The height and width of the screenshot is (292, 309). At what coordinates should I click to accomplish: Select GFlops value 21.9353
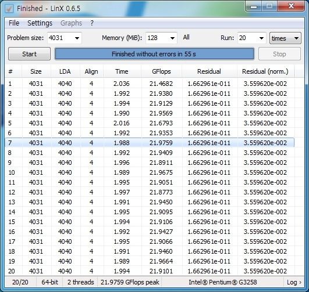coord(161,133)
